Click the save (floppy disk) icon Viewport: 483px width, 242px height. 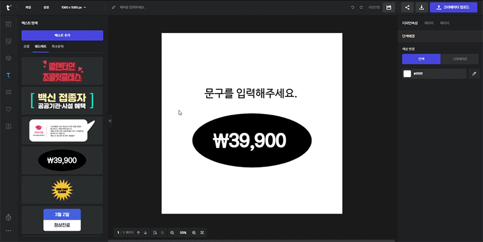389,7
